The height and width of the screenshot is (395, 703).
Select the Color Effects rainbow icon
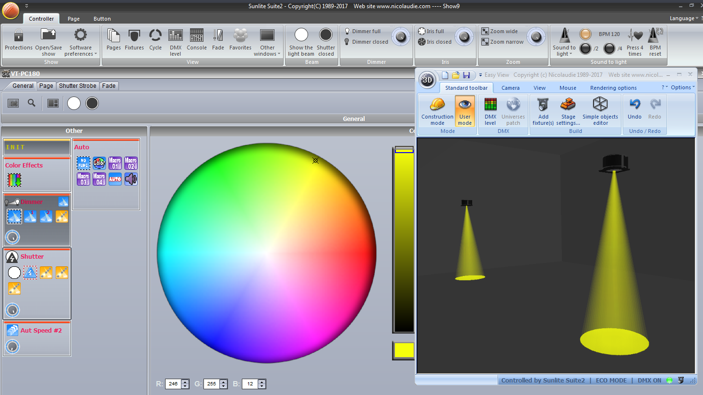pyautogui.click(x=14, y=180)
